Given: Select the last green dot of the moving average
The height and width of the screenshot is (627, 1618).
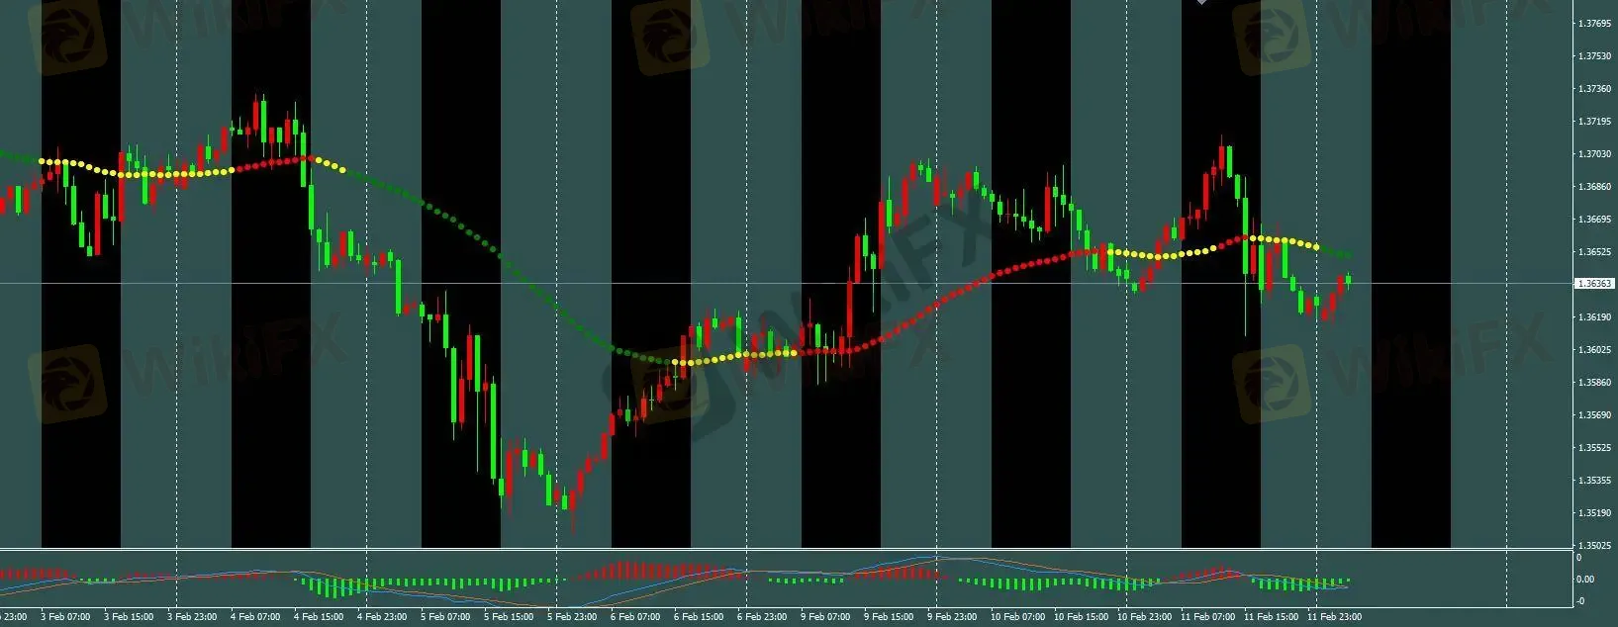Looking at the screenshot, I should tap(1348, 254).
